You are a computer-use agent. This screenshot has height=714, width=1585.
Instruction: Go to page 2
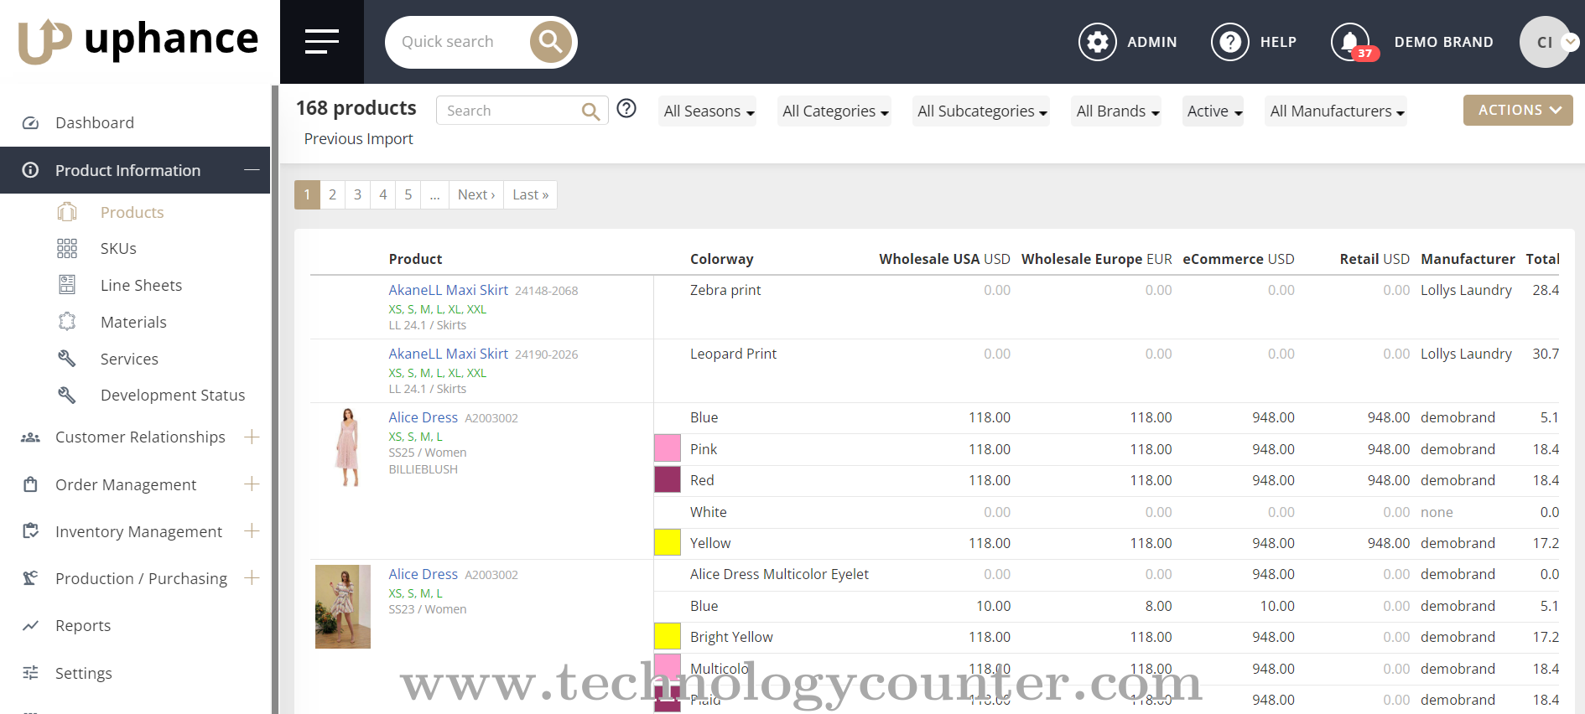tap(332, 194)
